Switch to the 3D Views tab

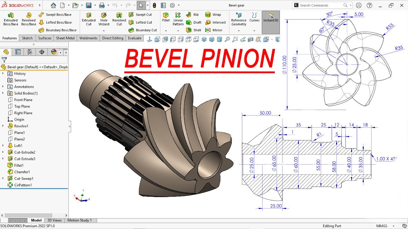(55, 220)
